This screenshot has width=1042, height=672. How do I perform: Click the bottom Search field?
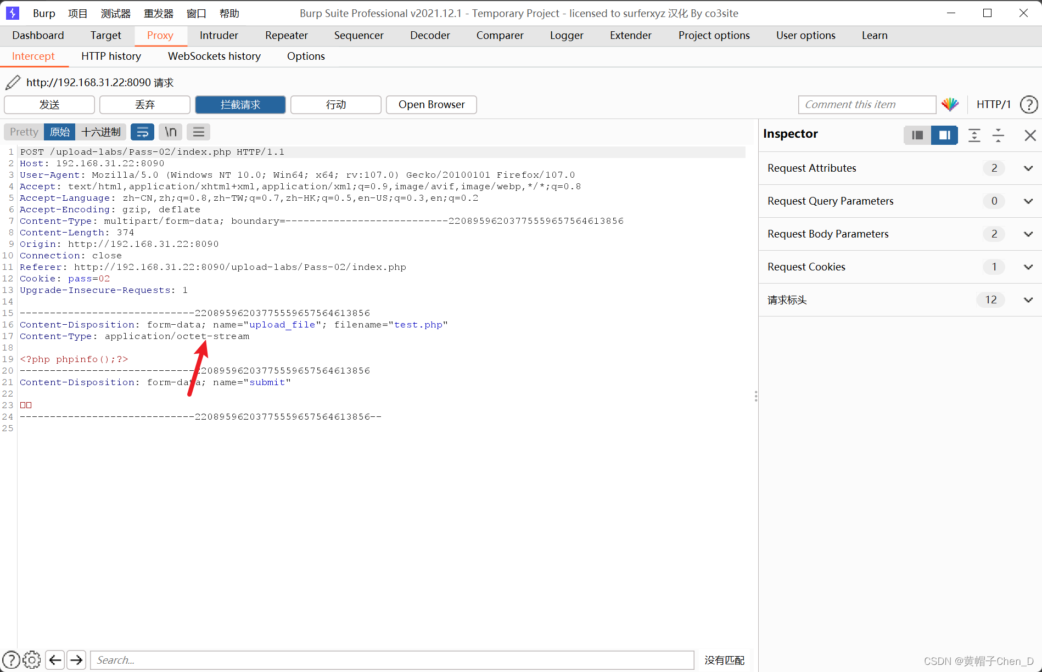pos(392,660)
